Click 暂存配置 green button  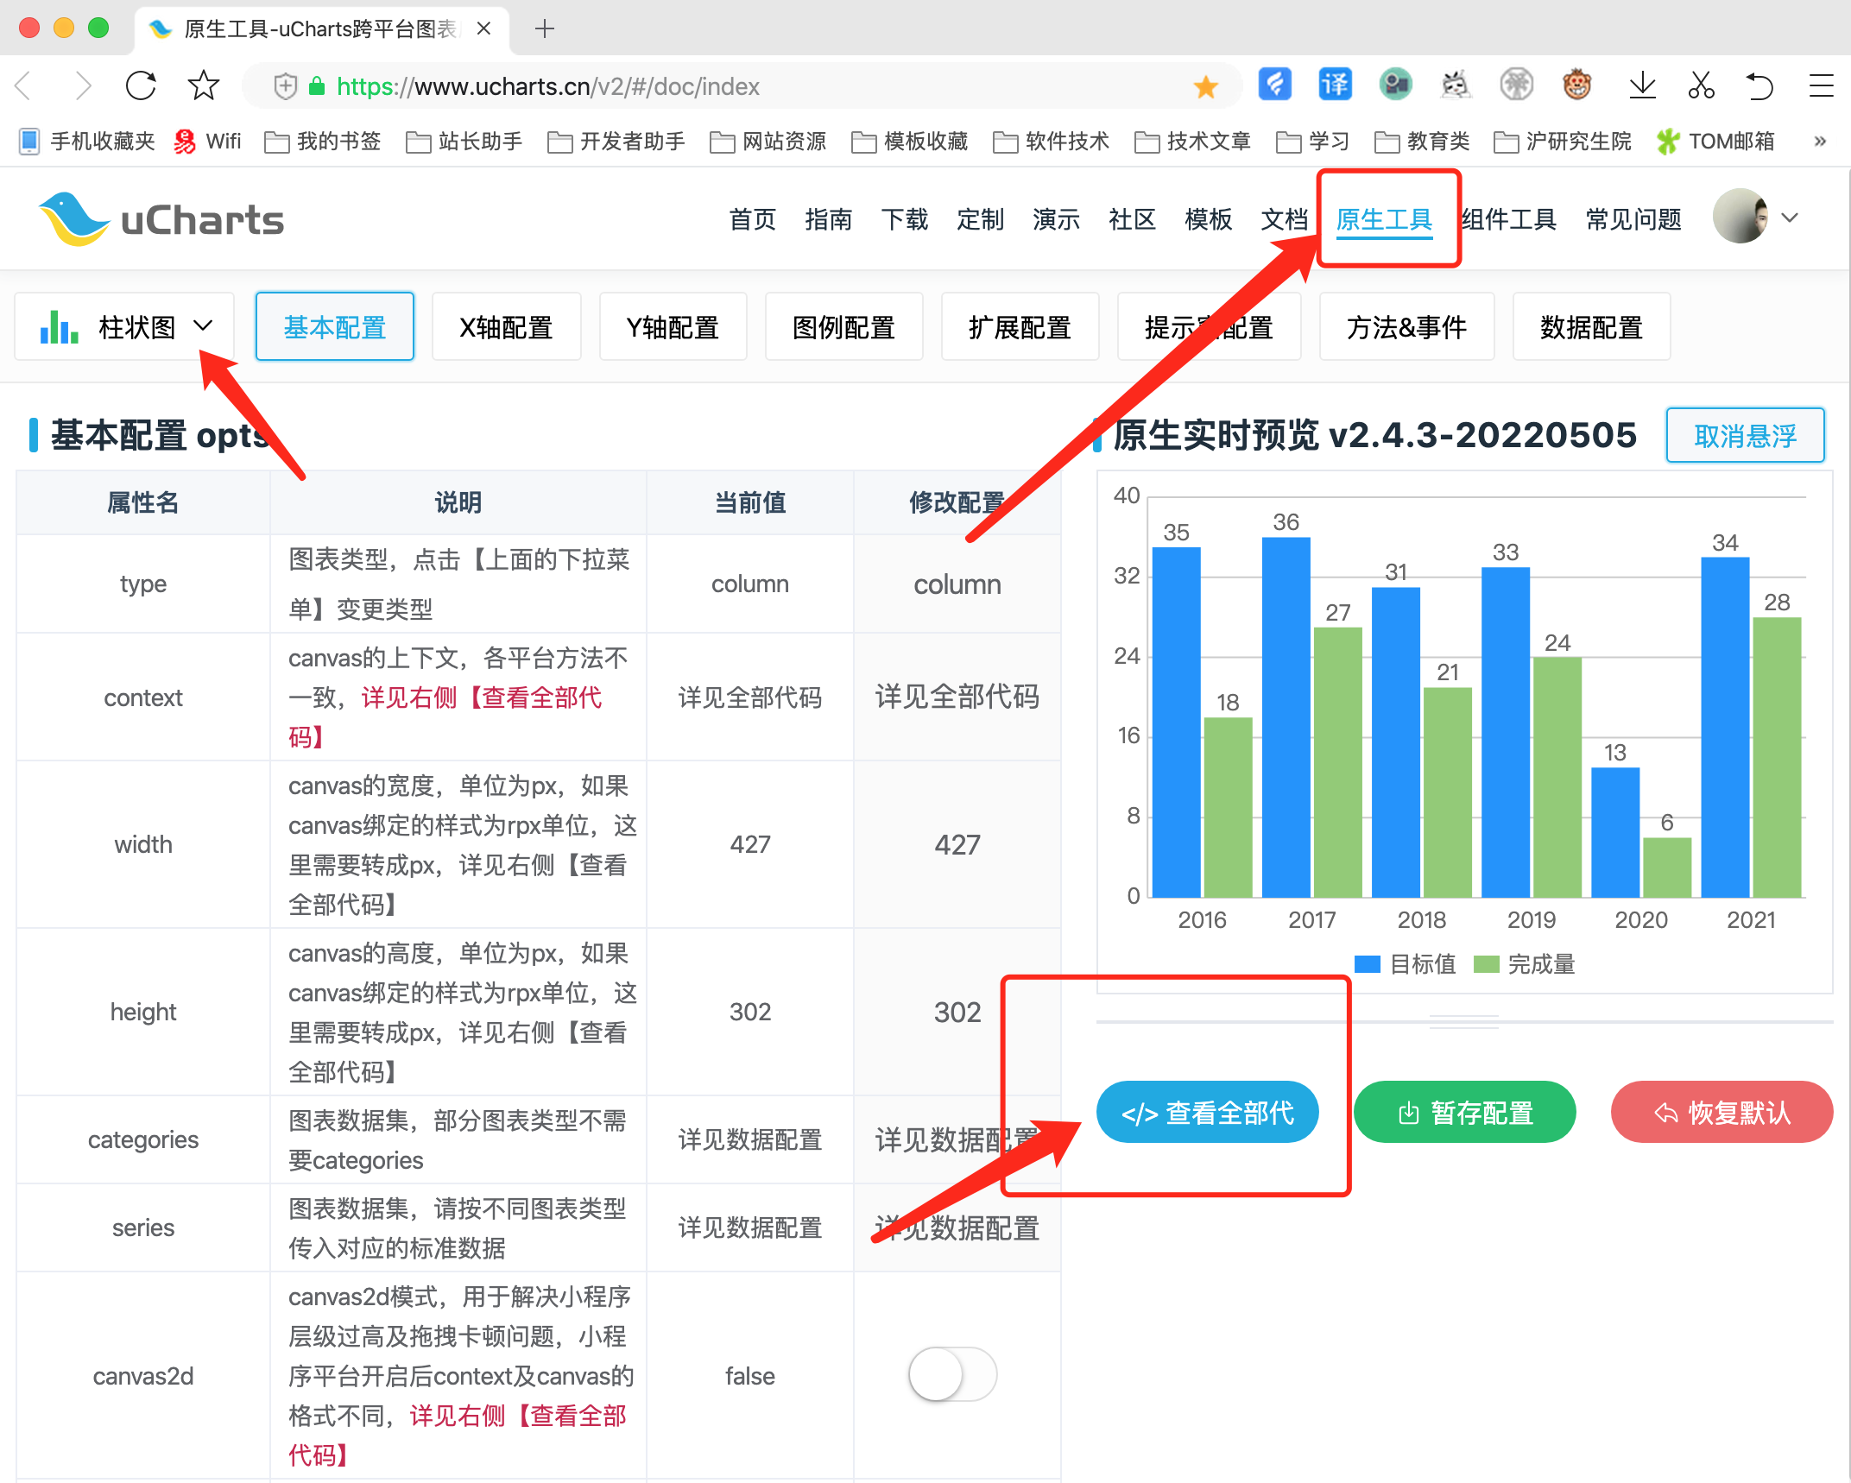pos(1464,1112)
